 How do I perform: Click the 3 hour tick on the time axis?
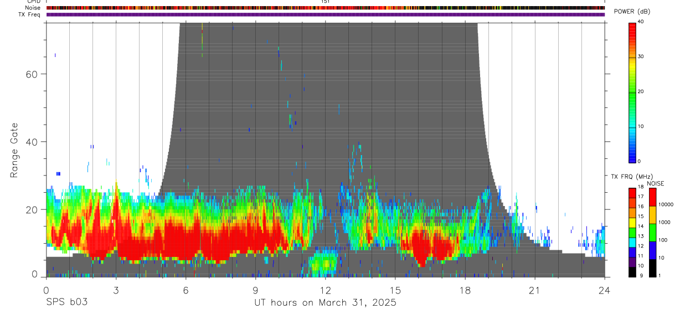pos(116,290)
